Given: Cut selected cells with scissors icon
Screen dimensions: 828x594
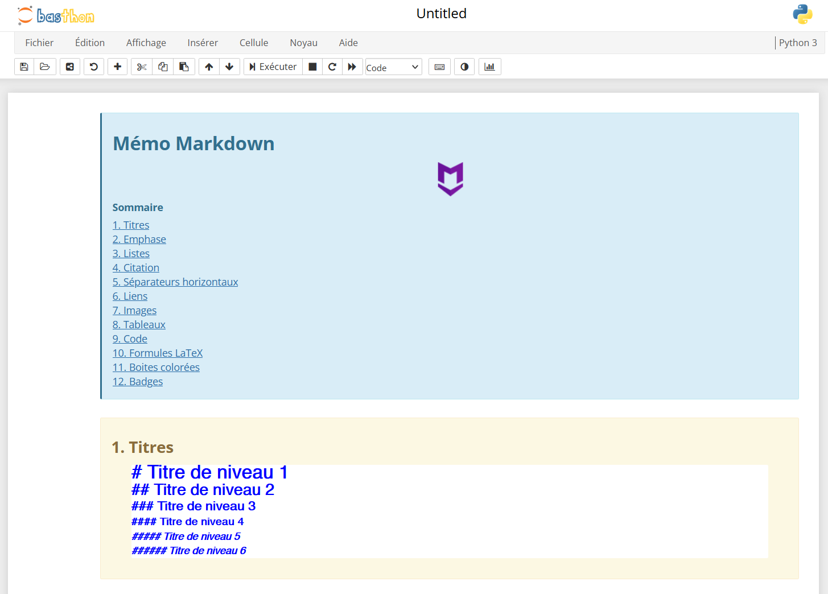Looking at the screenshot, I should (142, 67).
